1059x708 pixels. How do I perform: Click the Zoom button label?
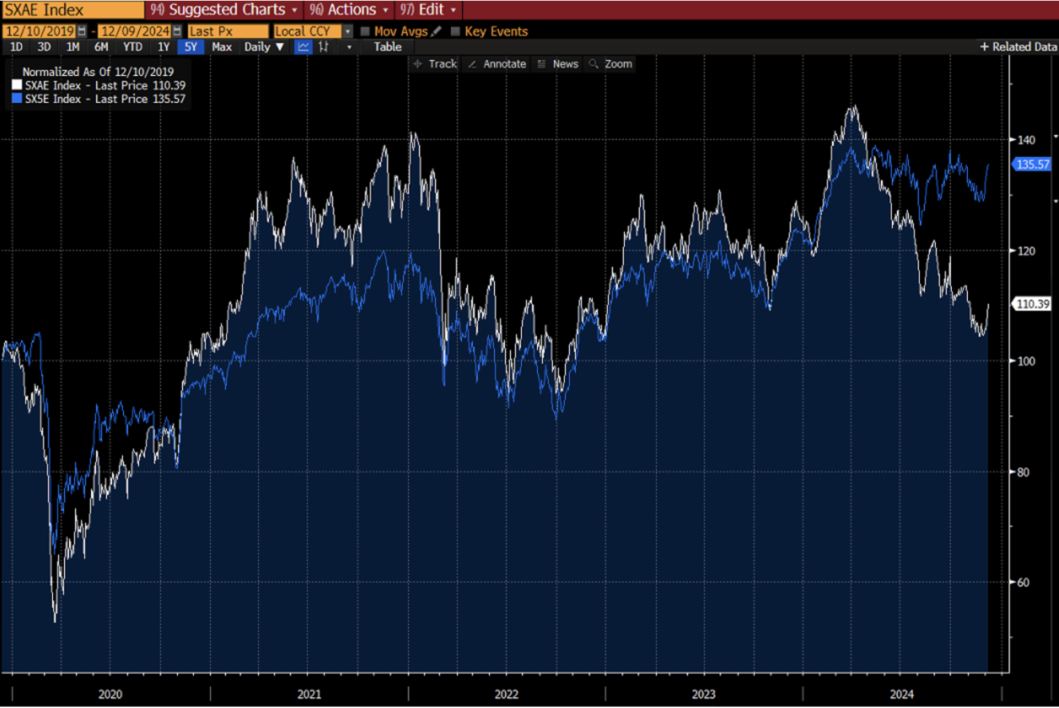tap(618, 64)
